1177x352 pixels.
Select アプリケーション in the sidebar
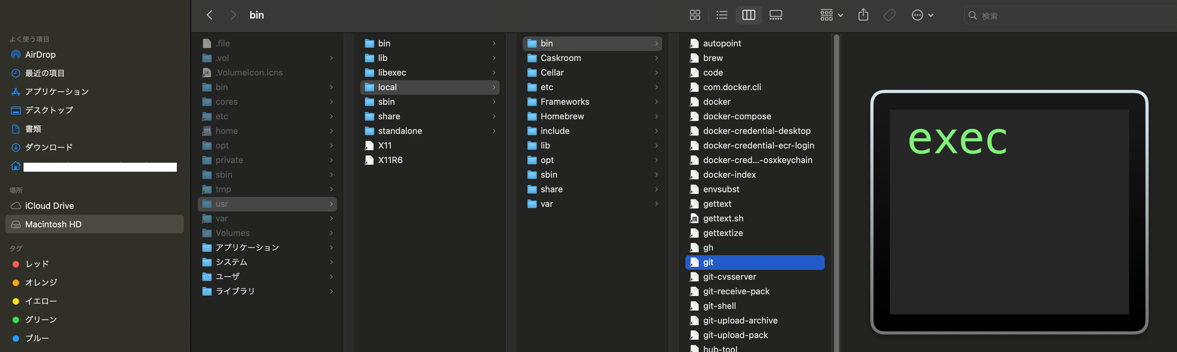57,92
